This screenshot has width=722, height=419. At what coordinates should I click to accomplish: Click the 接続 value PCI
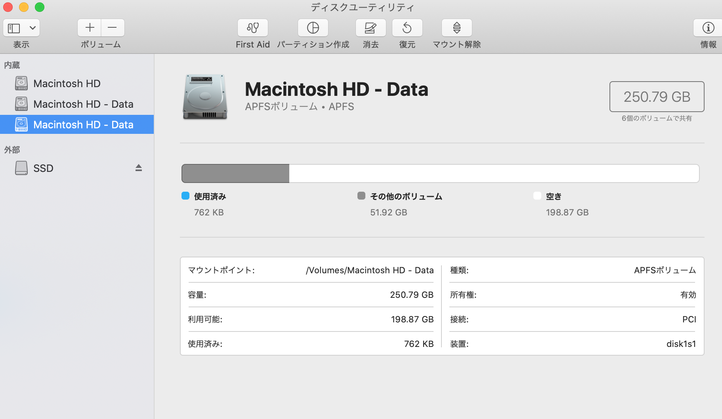coord(689,319)
